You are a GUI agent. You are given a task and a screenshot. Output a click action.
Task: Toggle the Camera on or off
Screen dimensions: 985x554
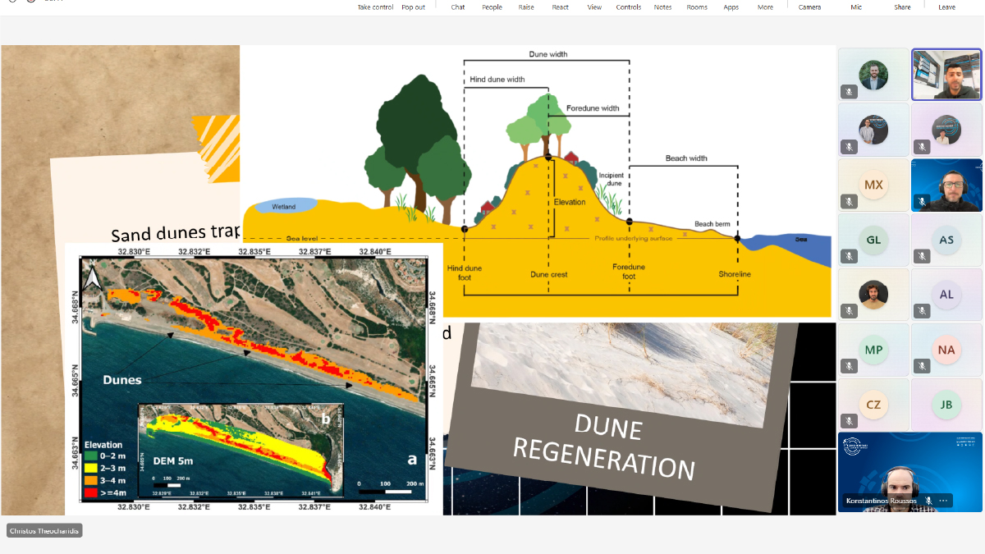(809, 7)
